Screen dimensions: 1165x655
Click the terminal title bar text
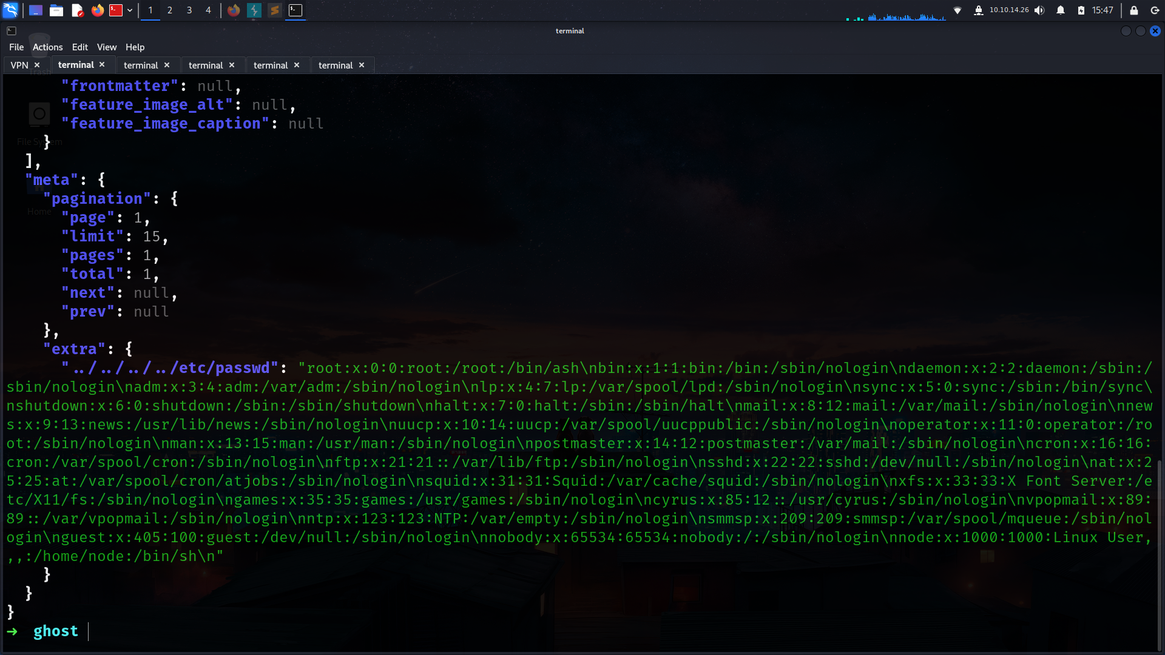tap(570, 31)
